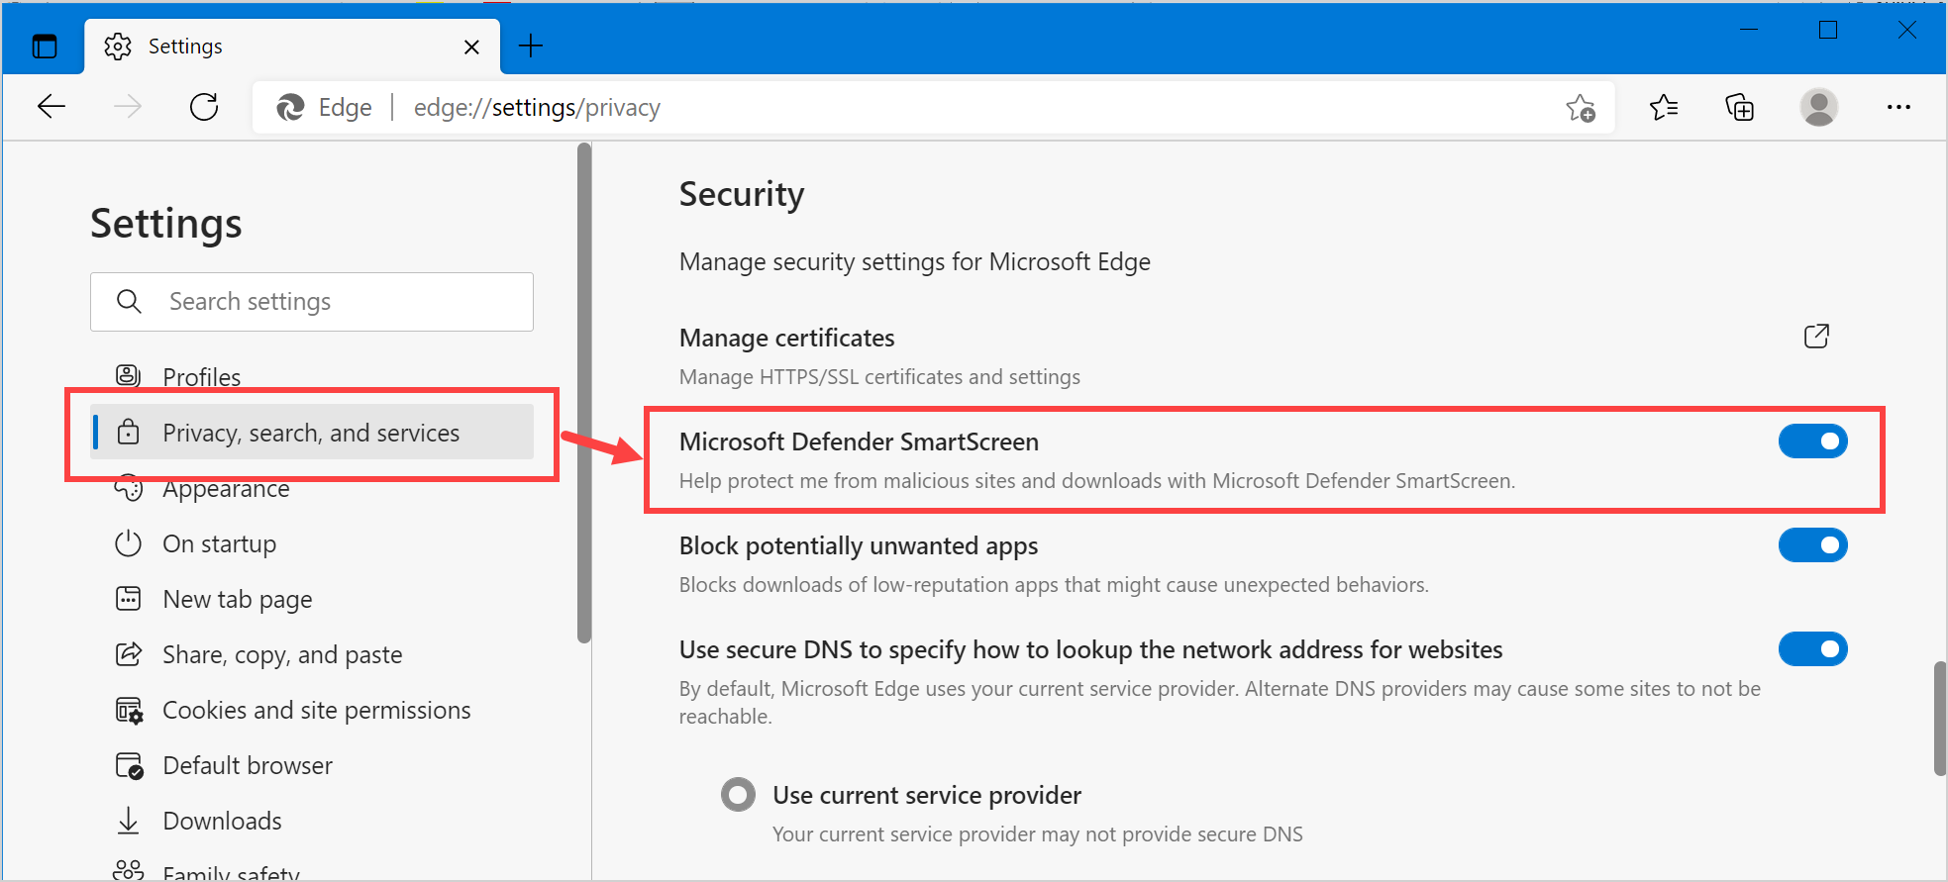Open a new tab with plus button
1948x882 pixels.
tap(531, 47)
